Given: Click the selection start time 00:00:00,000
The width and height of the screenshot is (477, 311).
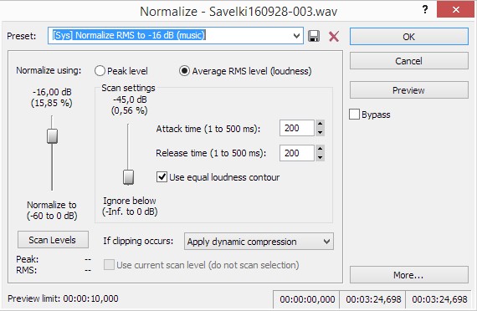Looking at the screenshot, I should coord(307,299).
